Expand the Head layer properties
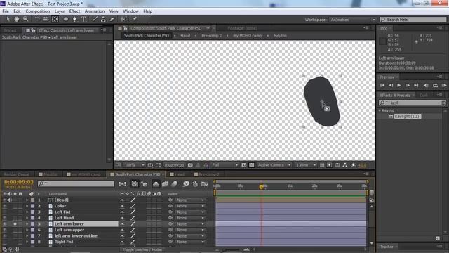This screenshot has width=449, height=253. pos(27,200)
